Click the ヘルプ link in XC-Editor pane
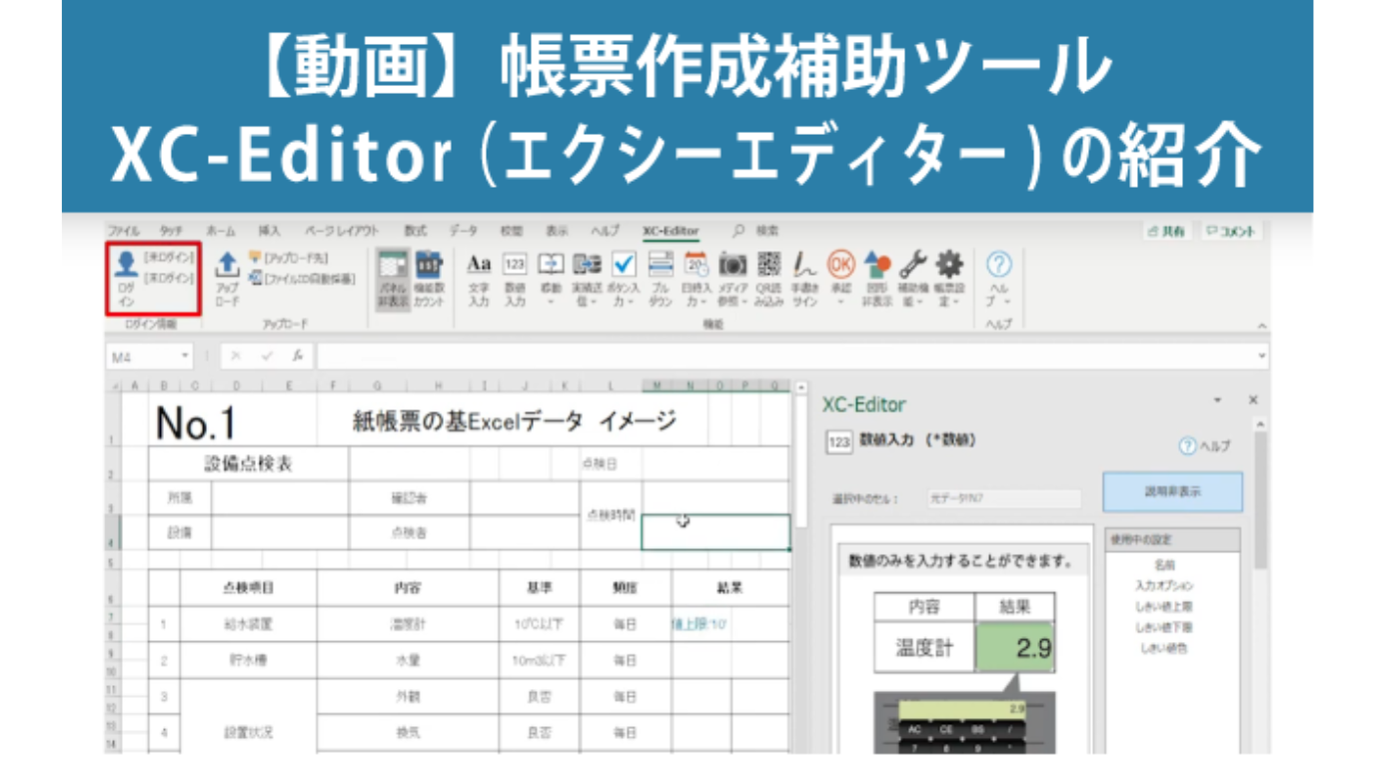This screenshot has width=1375, height=773. pyautogui.click(x=1205, y=446)
